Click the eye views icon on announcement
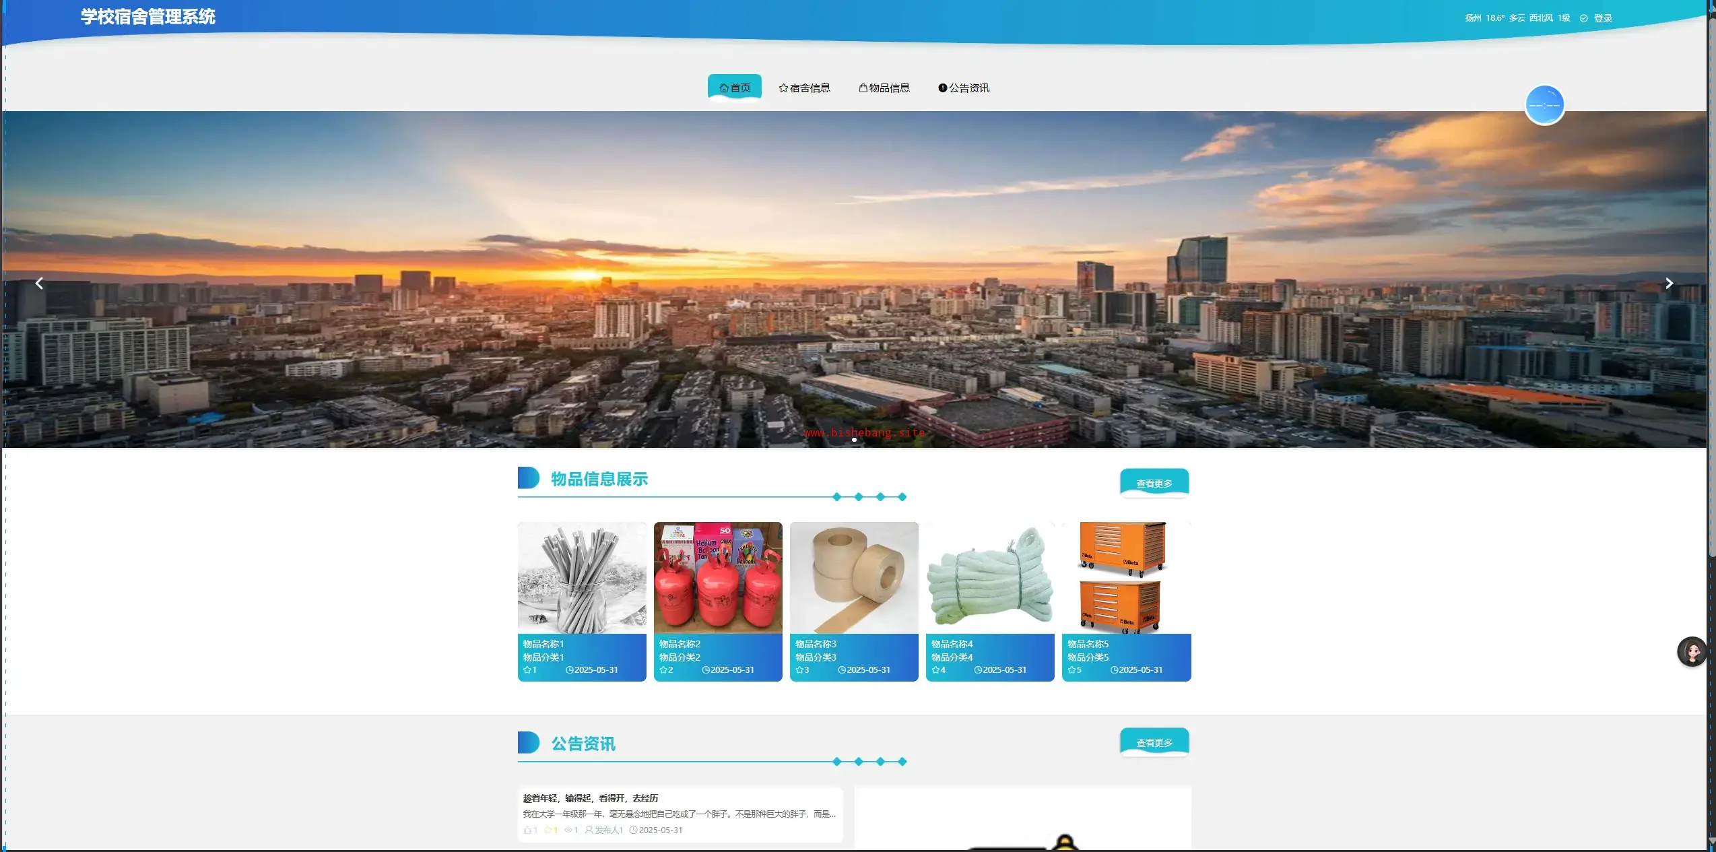Screen dimensions: 1716x852 (568, 830)
